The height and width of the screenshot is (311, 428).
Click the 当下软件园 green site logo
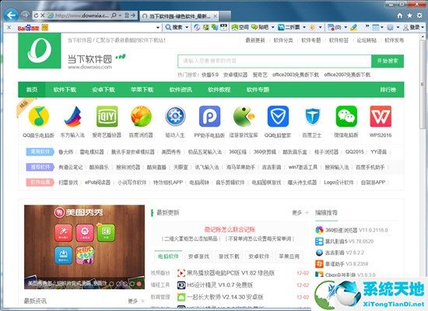(x=40, y=51)
